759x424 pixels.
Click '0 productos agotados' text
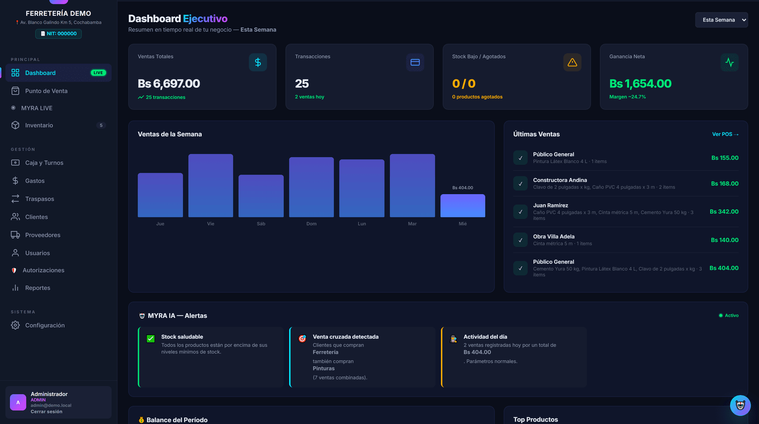[477, 97]
